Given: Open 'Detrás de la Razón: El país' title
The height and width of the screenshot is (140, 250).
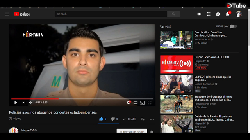Looking at the screenshot, I should [x=214, y=118].
